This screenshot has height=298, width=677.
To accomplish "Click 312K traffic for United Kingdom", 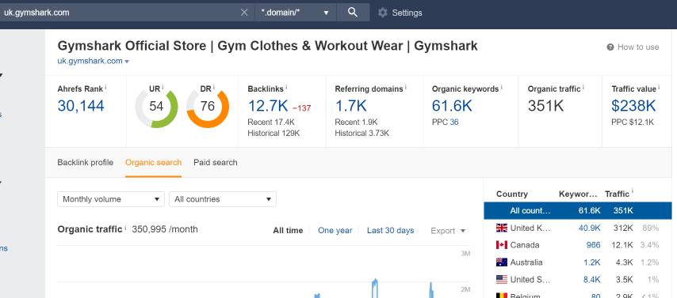I will (623, 228).
